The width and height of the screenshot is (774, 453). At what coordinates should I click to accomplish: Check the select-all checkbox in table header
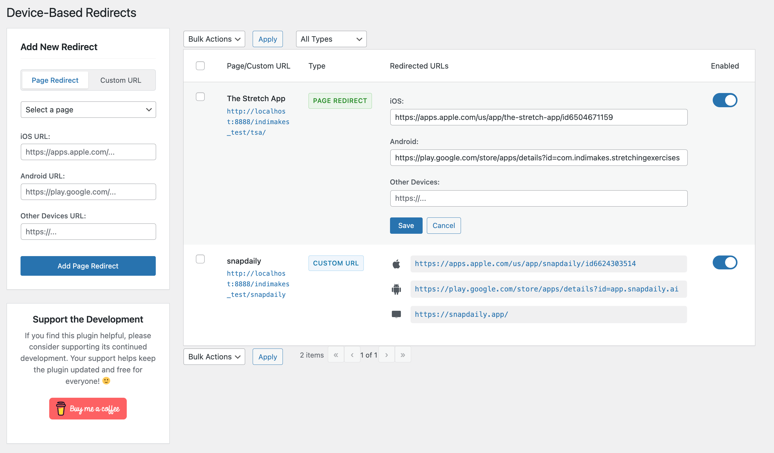[200, 66]
